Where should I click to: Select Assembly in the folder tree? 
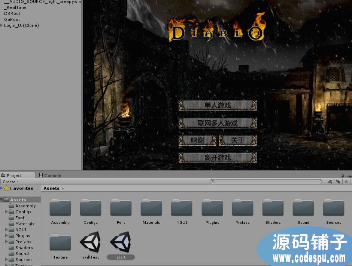(x=25, y=206)
